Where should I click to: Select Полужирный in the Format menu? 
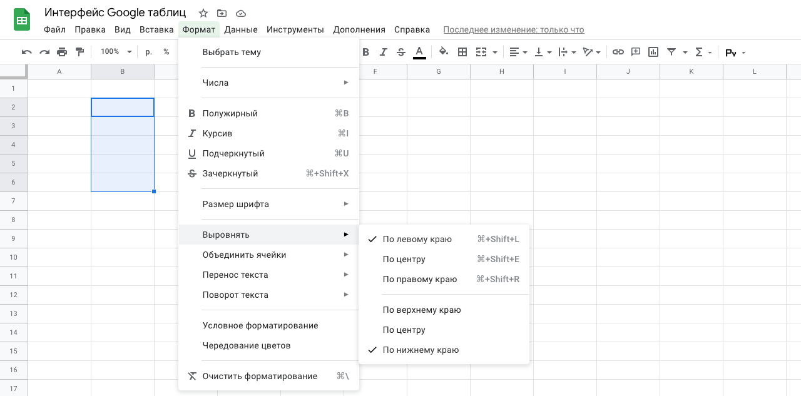click(268, 113)
